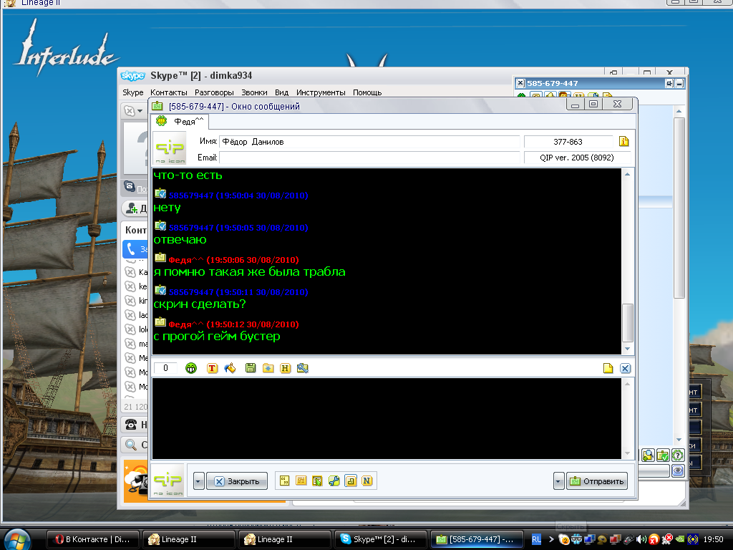Click the yellow blank note icon
733x550 pixels.
coord(608,369)
